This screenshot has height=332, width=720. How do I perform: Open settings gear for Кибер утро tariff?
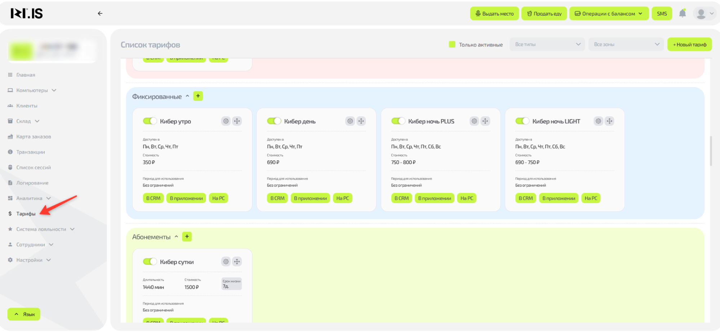point(226,121)
